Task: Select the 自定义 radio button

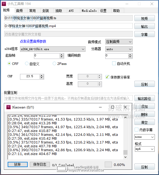Action: [27, 64]
